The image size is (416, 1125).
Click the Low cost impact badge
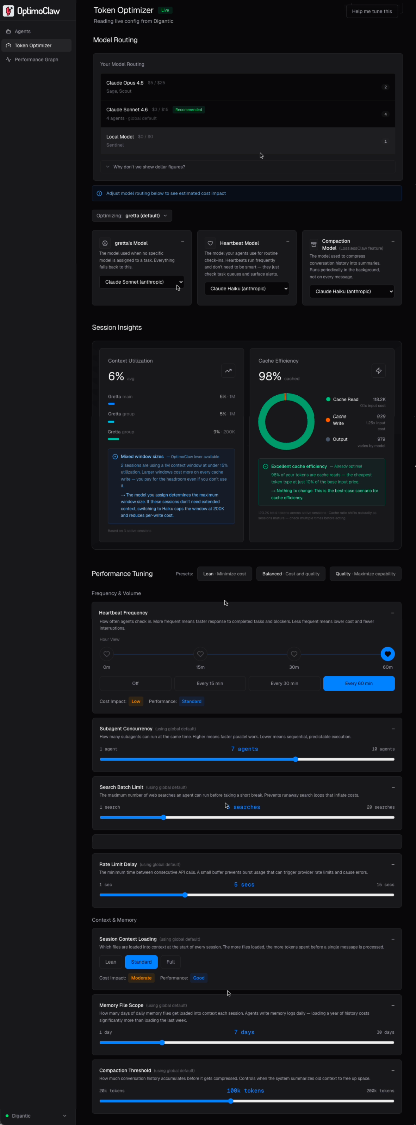pos(136,701)
